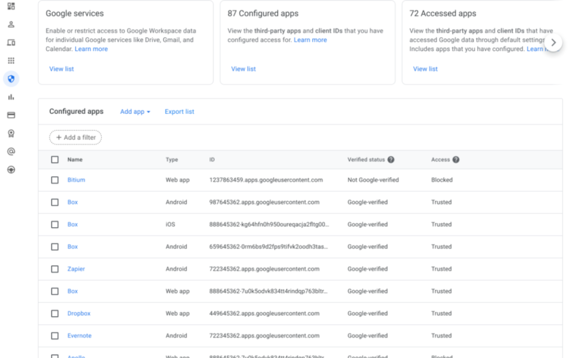
Task: Click Export list
Action: point(180,112)
